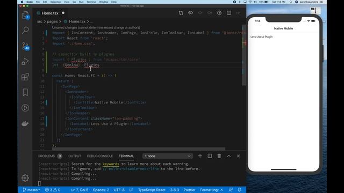Toggle Formatting status bar item
Image resolution: width=344 pixels, height=193 pixels.
(211, 190)
